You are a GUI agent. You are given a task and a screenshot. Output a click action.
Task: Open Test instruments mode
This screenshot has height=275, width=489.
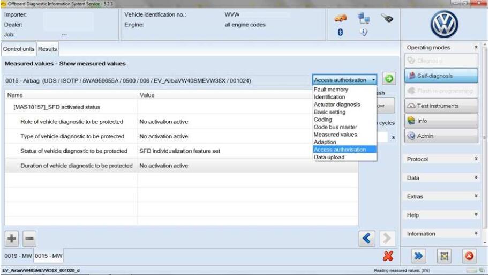[x=441, y=106]
